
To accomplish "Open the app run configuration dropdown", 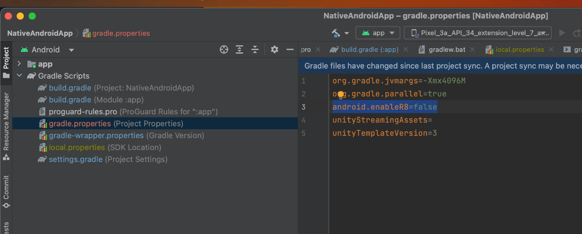I will [378, 33].
